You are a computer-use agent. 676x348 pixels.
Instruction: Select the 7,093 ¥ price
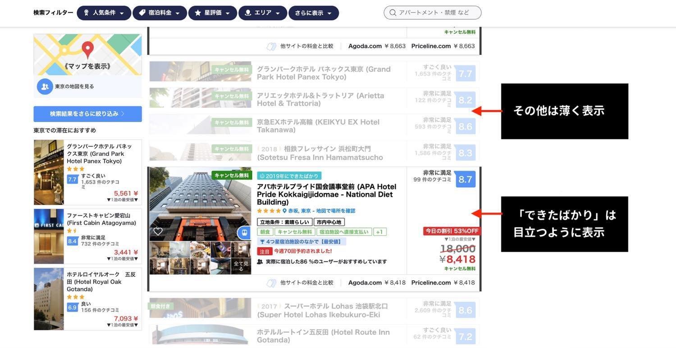pos(126,318)
